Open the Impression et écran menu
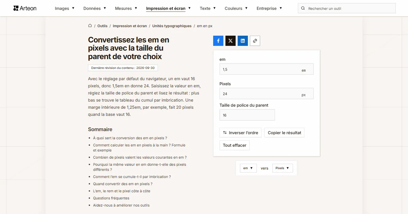The image size is (408, 214). point(169,8)
